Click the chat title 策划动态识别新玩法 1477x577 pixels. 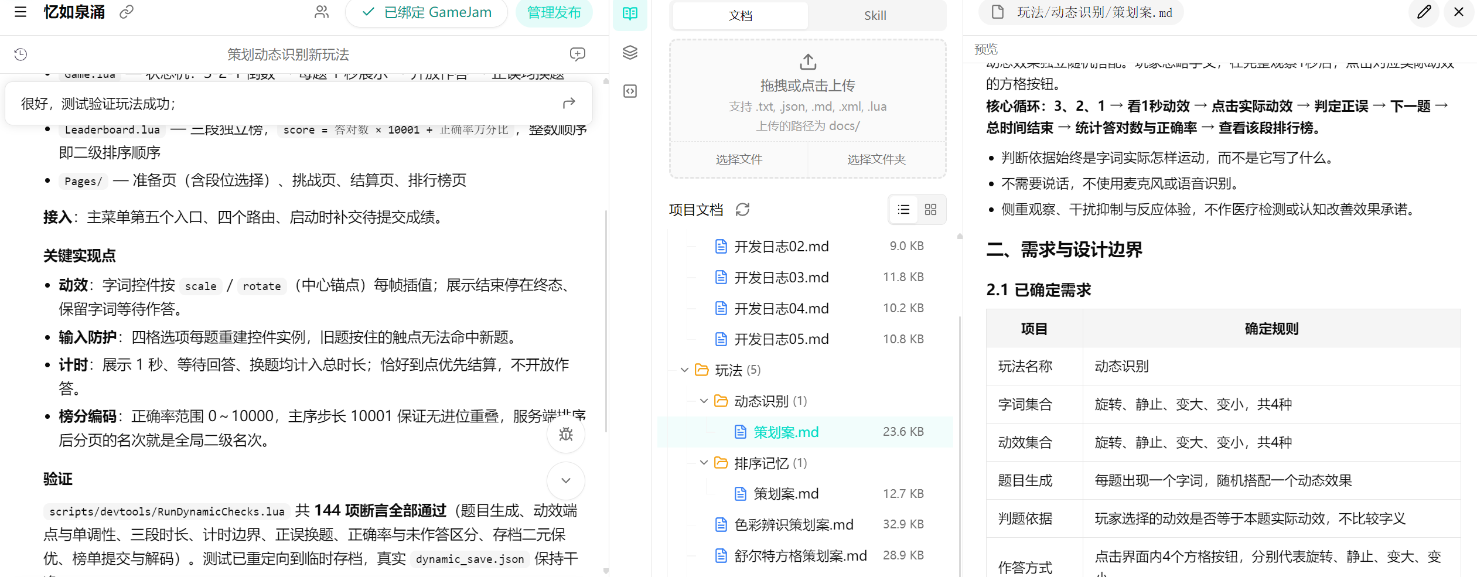[x=288, y=54]
